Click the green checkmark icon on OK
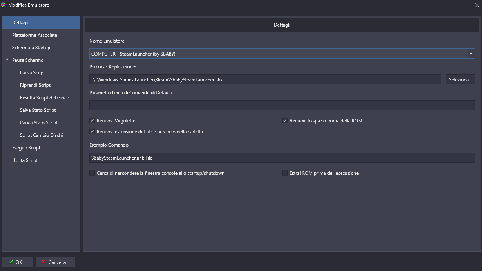 [11, 262]
